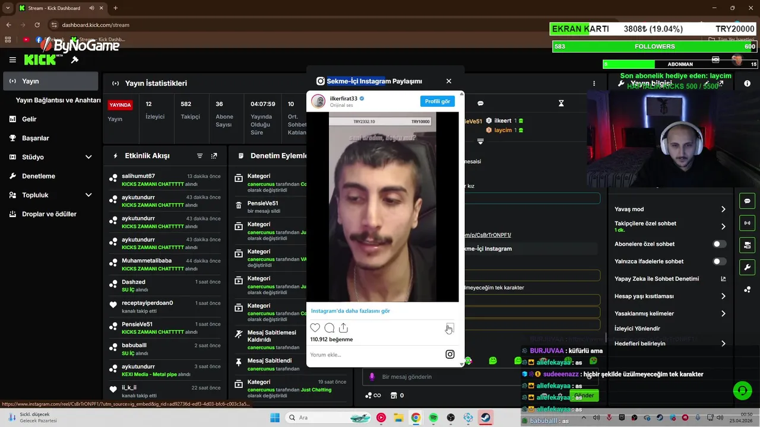Open the three-dot menu in the stats panel
Screen dimensions: 760x427
click(594, 84)
